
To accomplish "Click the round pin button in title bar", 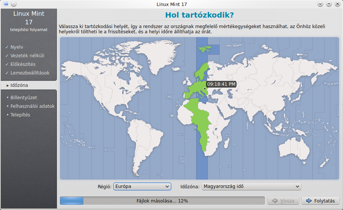I will click(x=13, y=4).
